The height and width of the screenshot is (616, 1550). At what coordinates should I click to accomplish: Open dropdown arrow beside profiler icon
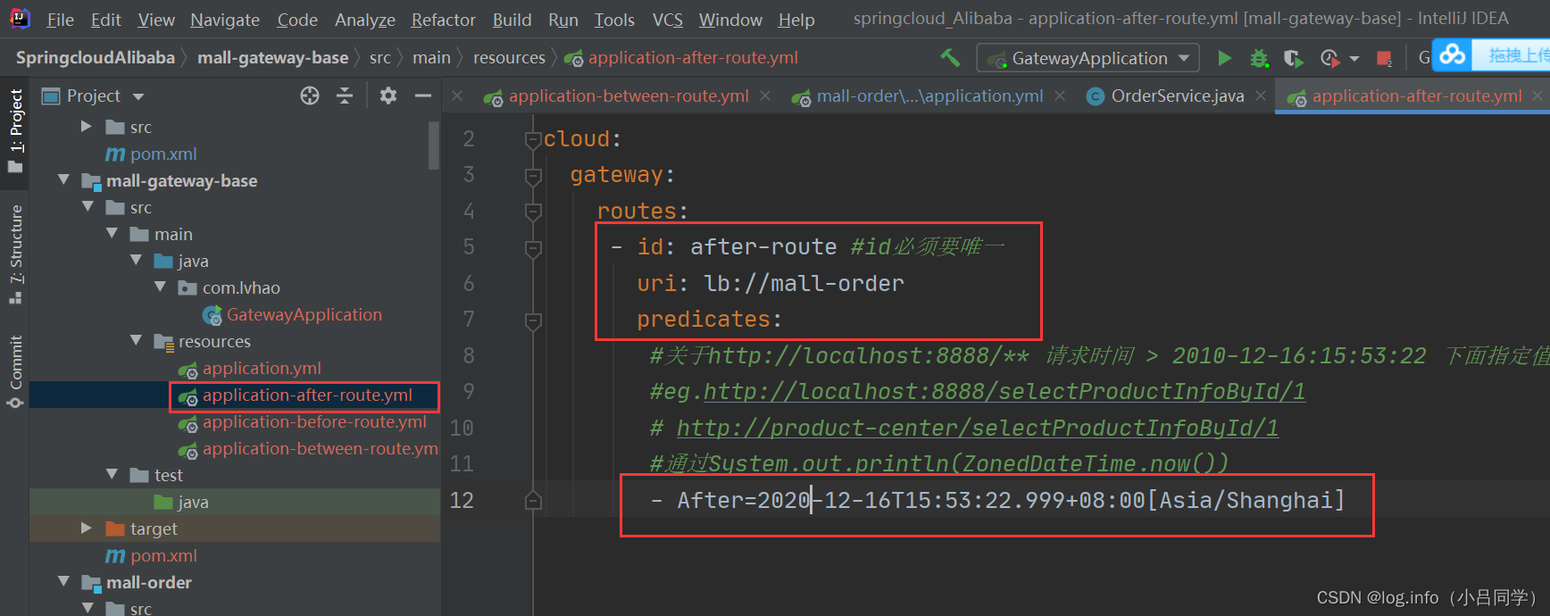coord(1354,59)
